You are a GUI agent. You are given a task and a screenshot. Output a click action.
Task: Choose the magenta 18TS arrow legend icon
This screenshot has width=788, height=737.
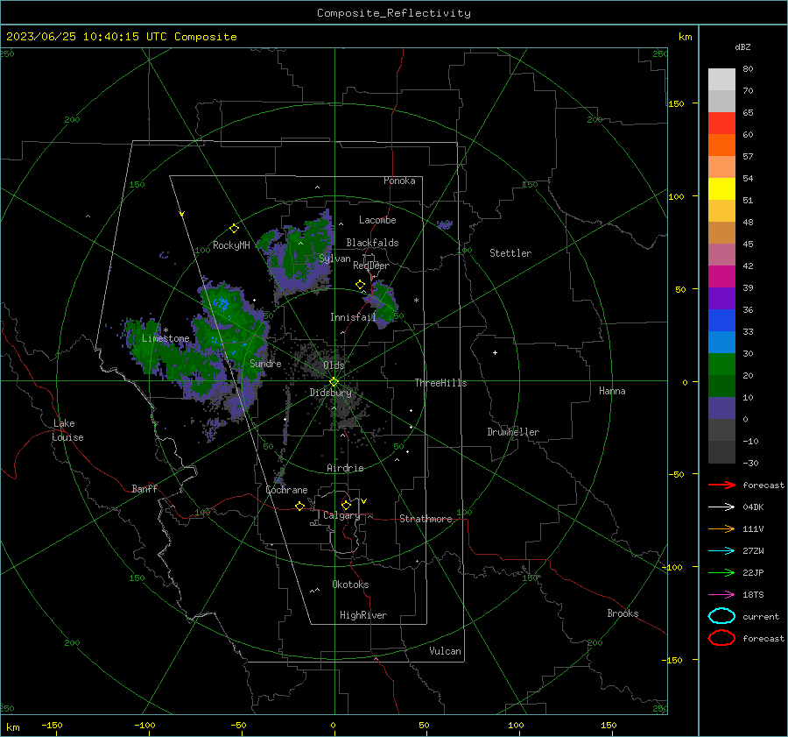(x=721, y=595)
